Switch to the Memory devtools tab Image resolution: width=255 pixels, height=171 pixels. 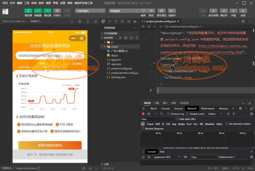click(223, 108)
